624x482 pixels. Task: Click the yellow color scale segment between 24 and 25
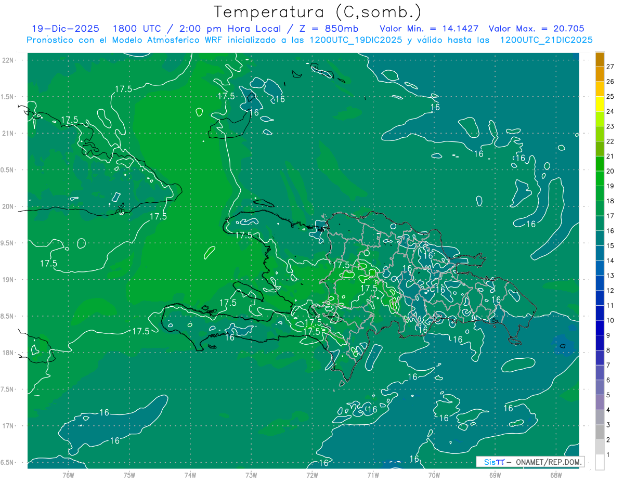pos(600,104)
